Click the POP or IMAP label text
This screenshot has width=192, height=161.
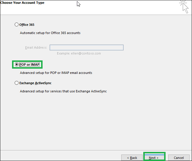tap(29, 65)
